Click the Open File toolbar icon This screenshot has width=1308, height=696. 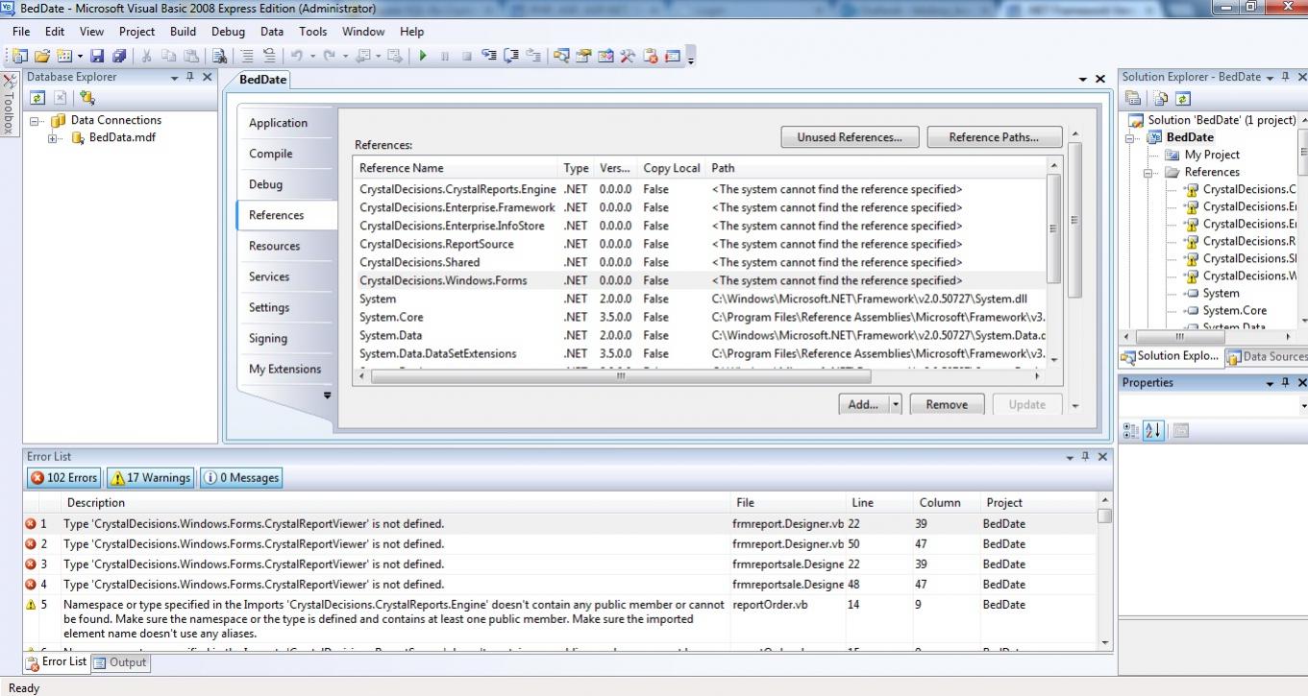coord(42,56)
